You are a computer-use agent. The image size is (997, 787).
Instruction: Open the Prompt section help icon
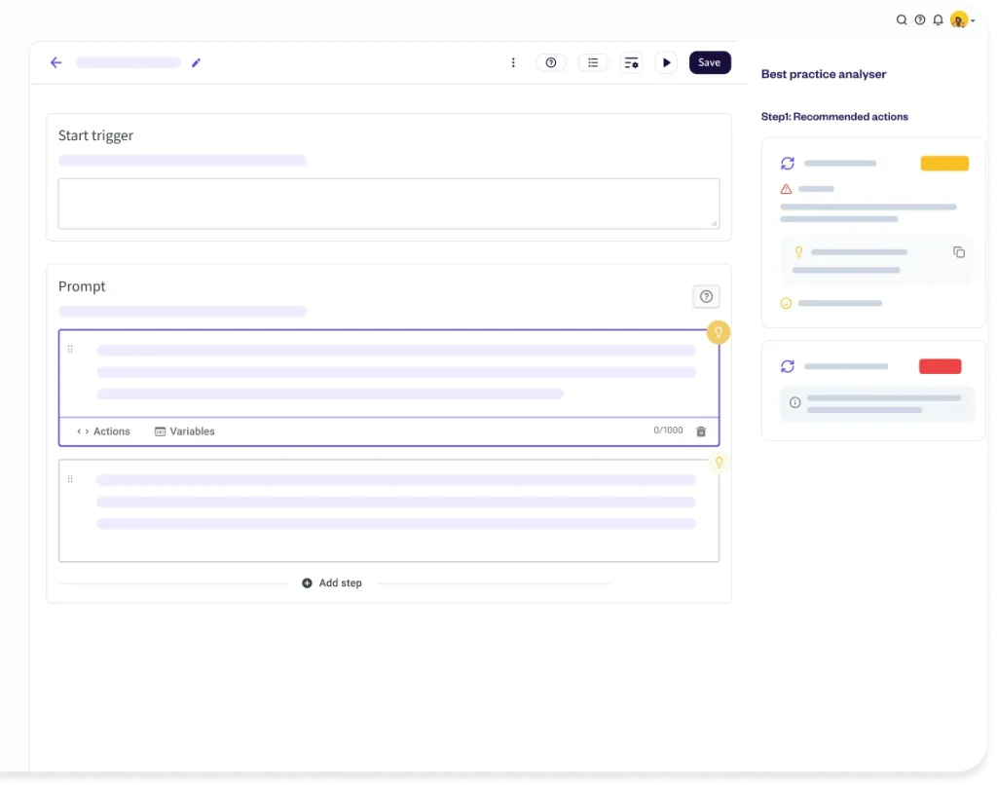pyautogui.click(x=706, y=297)
